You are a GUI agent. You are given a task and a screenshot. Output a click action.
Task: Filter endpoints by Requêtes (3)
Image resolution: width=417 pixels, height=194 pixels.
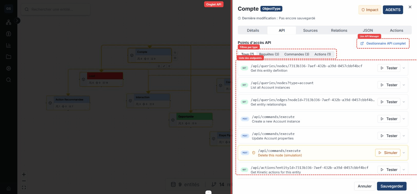269,54
